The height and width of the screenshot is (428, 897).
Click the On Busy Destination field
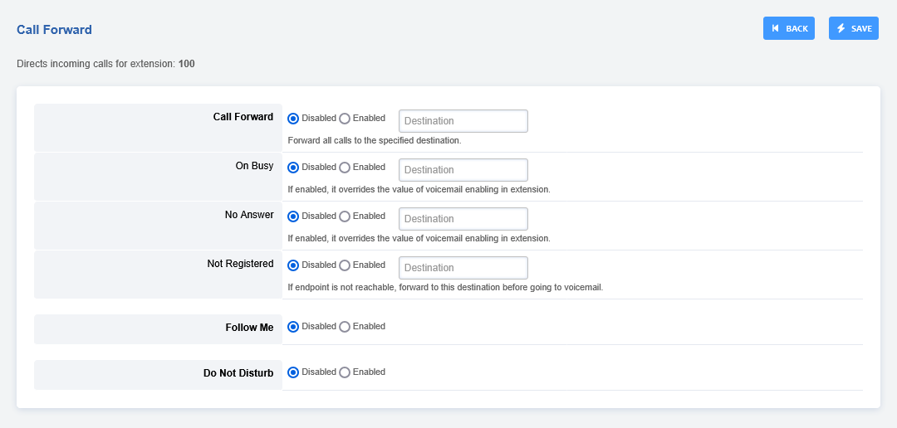point(463,170)
